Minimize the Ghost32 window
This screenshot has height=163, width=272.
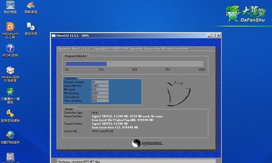[x=209, y=35]
